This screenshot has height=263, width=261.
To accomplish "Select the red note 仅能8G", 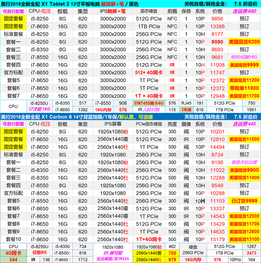I will (40, 253).
